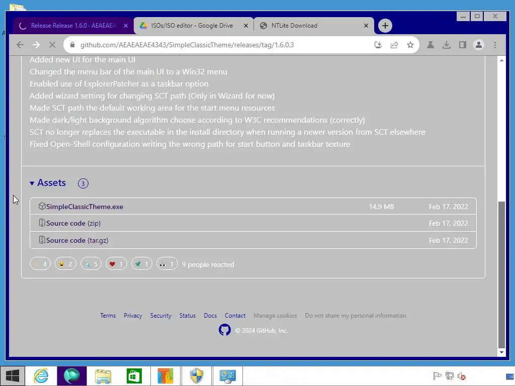The image size is (515, 386).
Task: Click the network tray icon
Action: coord(449,376)
